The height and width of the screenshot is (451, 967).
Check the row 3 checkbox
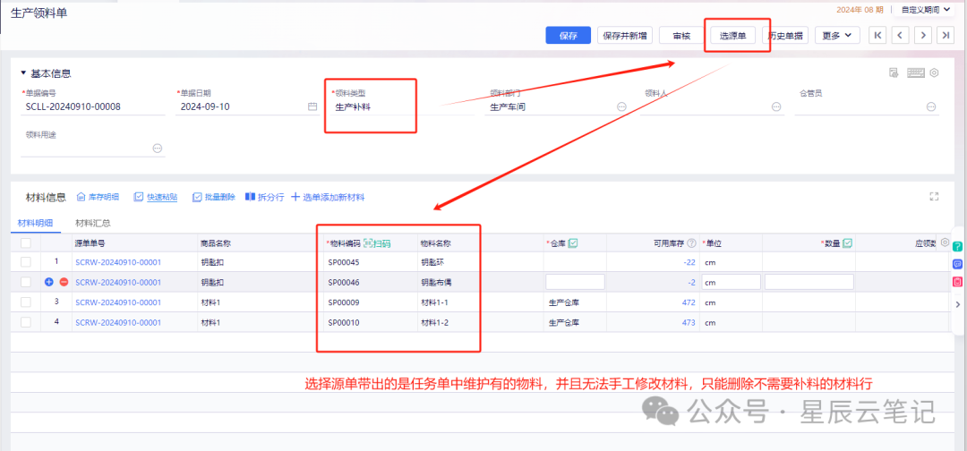[x=26, y=302]
